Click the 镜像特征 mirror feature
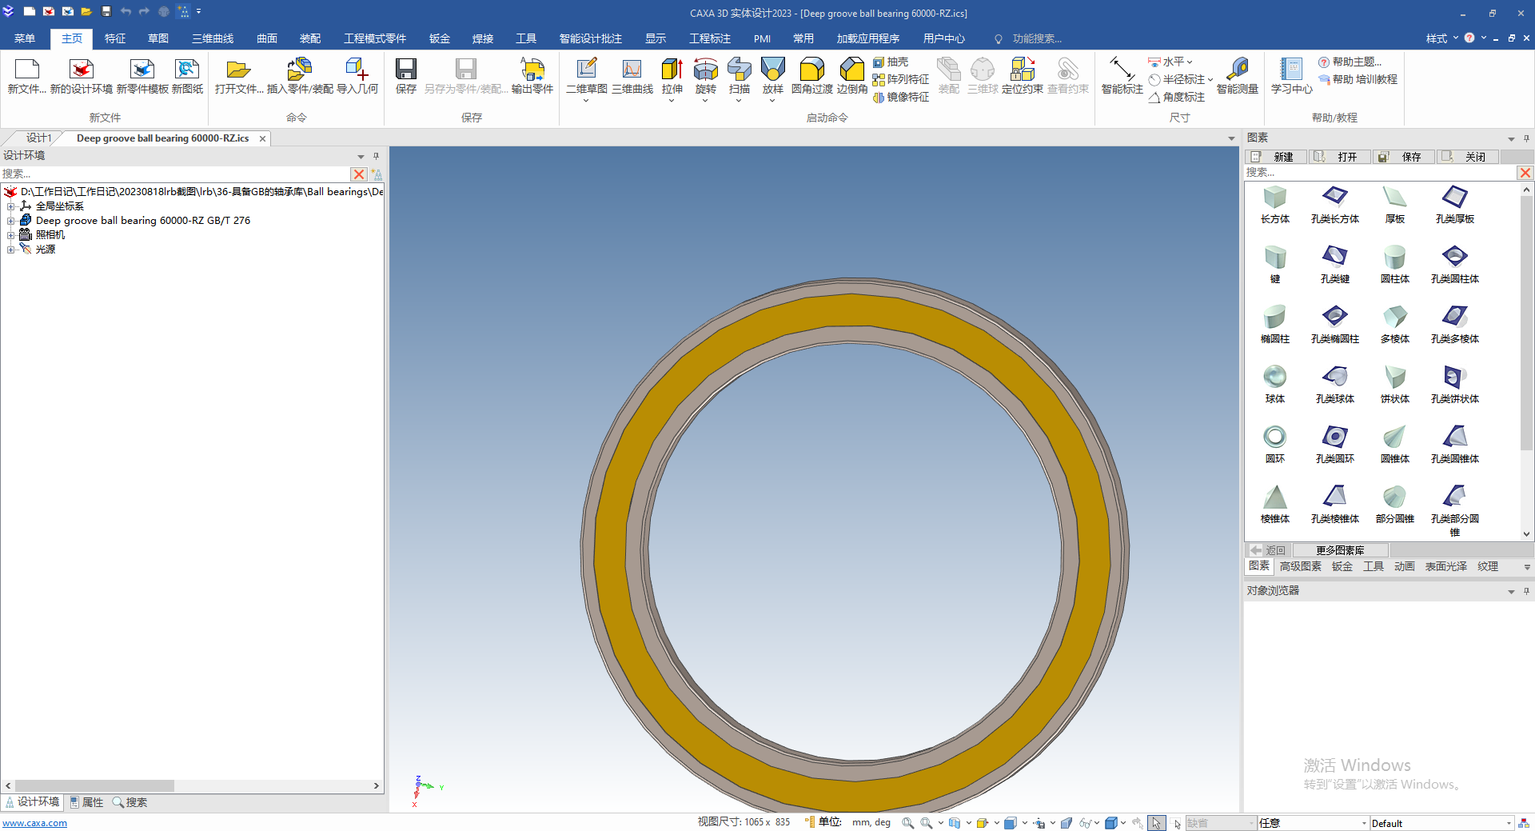The image size is (1535, 831). (901, 97)
